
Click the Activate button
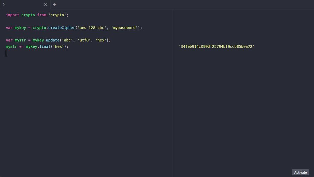(x=300, y=172)
